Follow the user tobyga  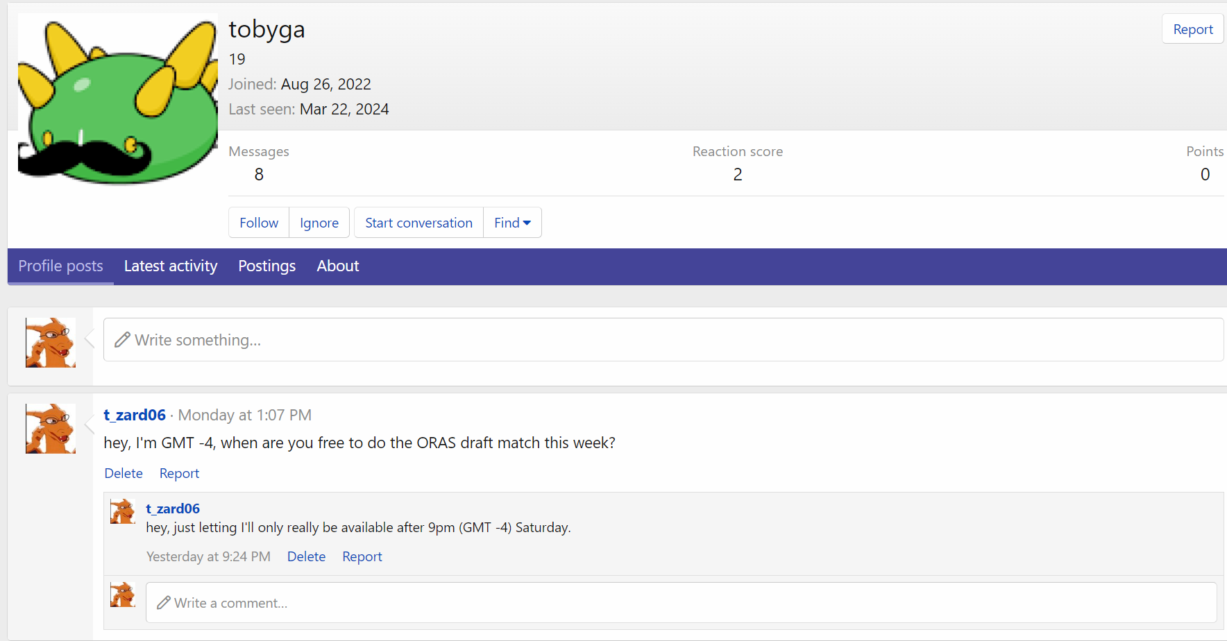click(x=259, y=223)
